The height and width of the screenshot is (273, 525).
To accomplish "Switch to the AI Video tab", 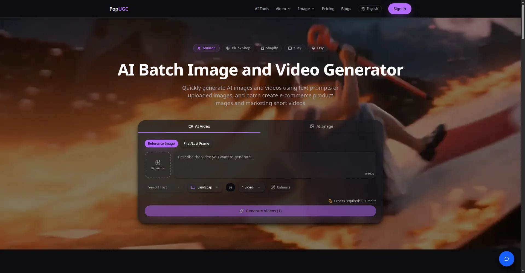I will click(x=199, y=126).
